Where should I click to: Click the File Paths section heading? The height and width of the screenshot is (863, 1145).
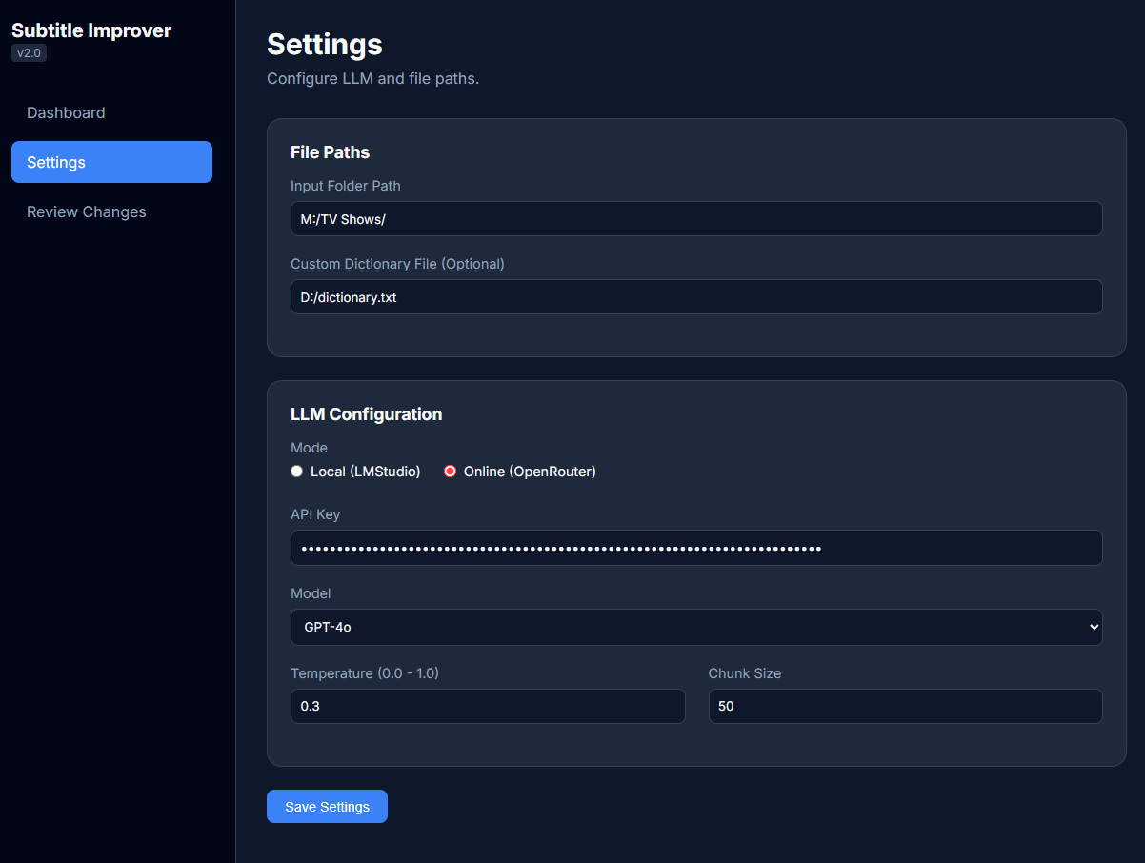tap(330, 152)
